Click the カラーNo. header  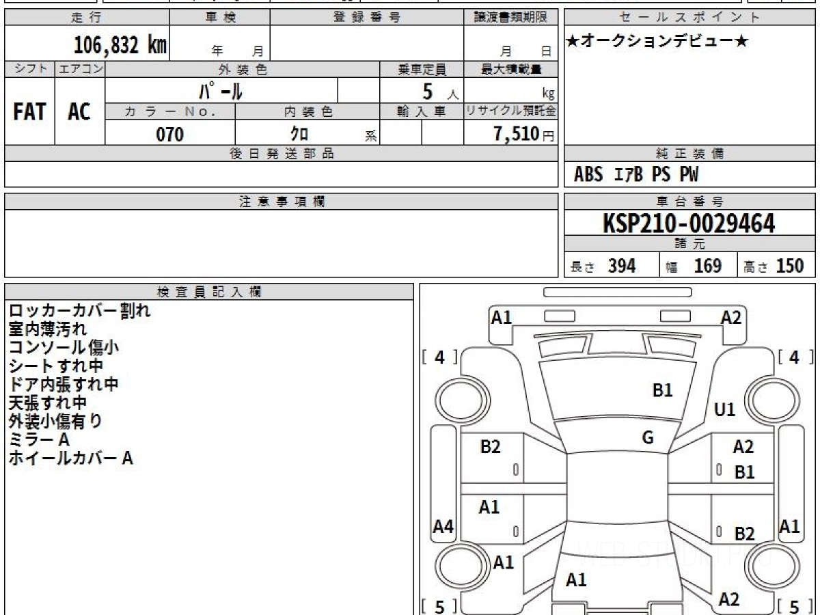(170, 111)
